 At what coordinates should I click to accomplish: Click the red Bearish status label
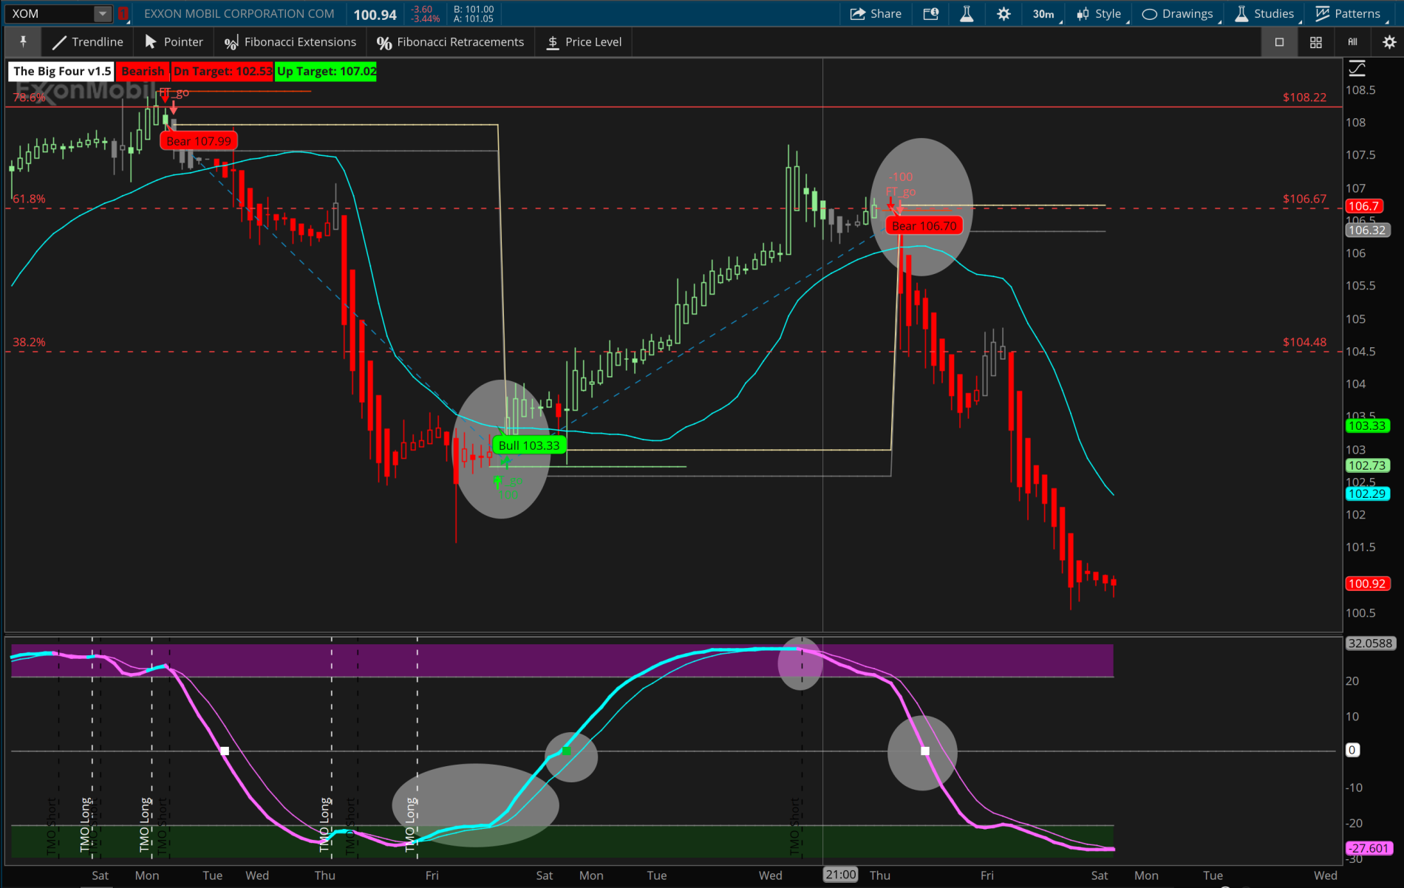[143, 72]
